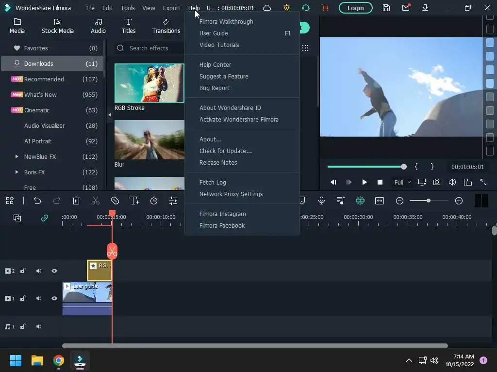This screenshot has height=372, width=497.
Task: Click the tag crop icon
Action: 115,201
